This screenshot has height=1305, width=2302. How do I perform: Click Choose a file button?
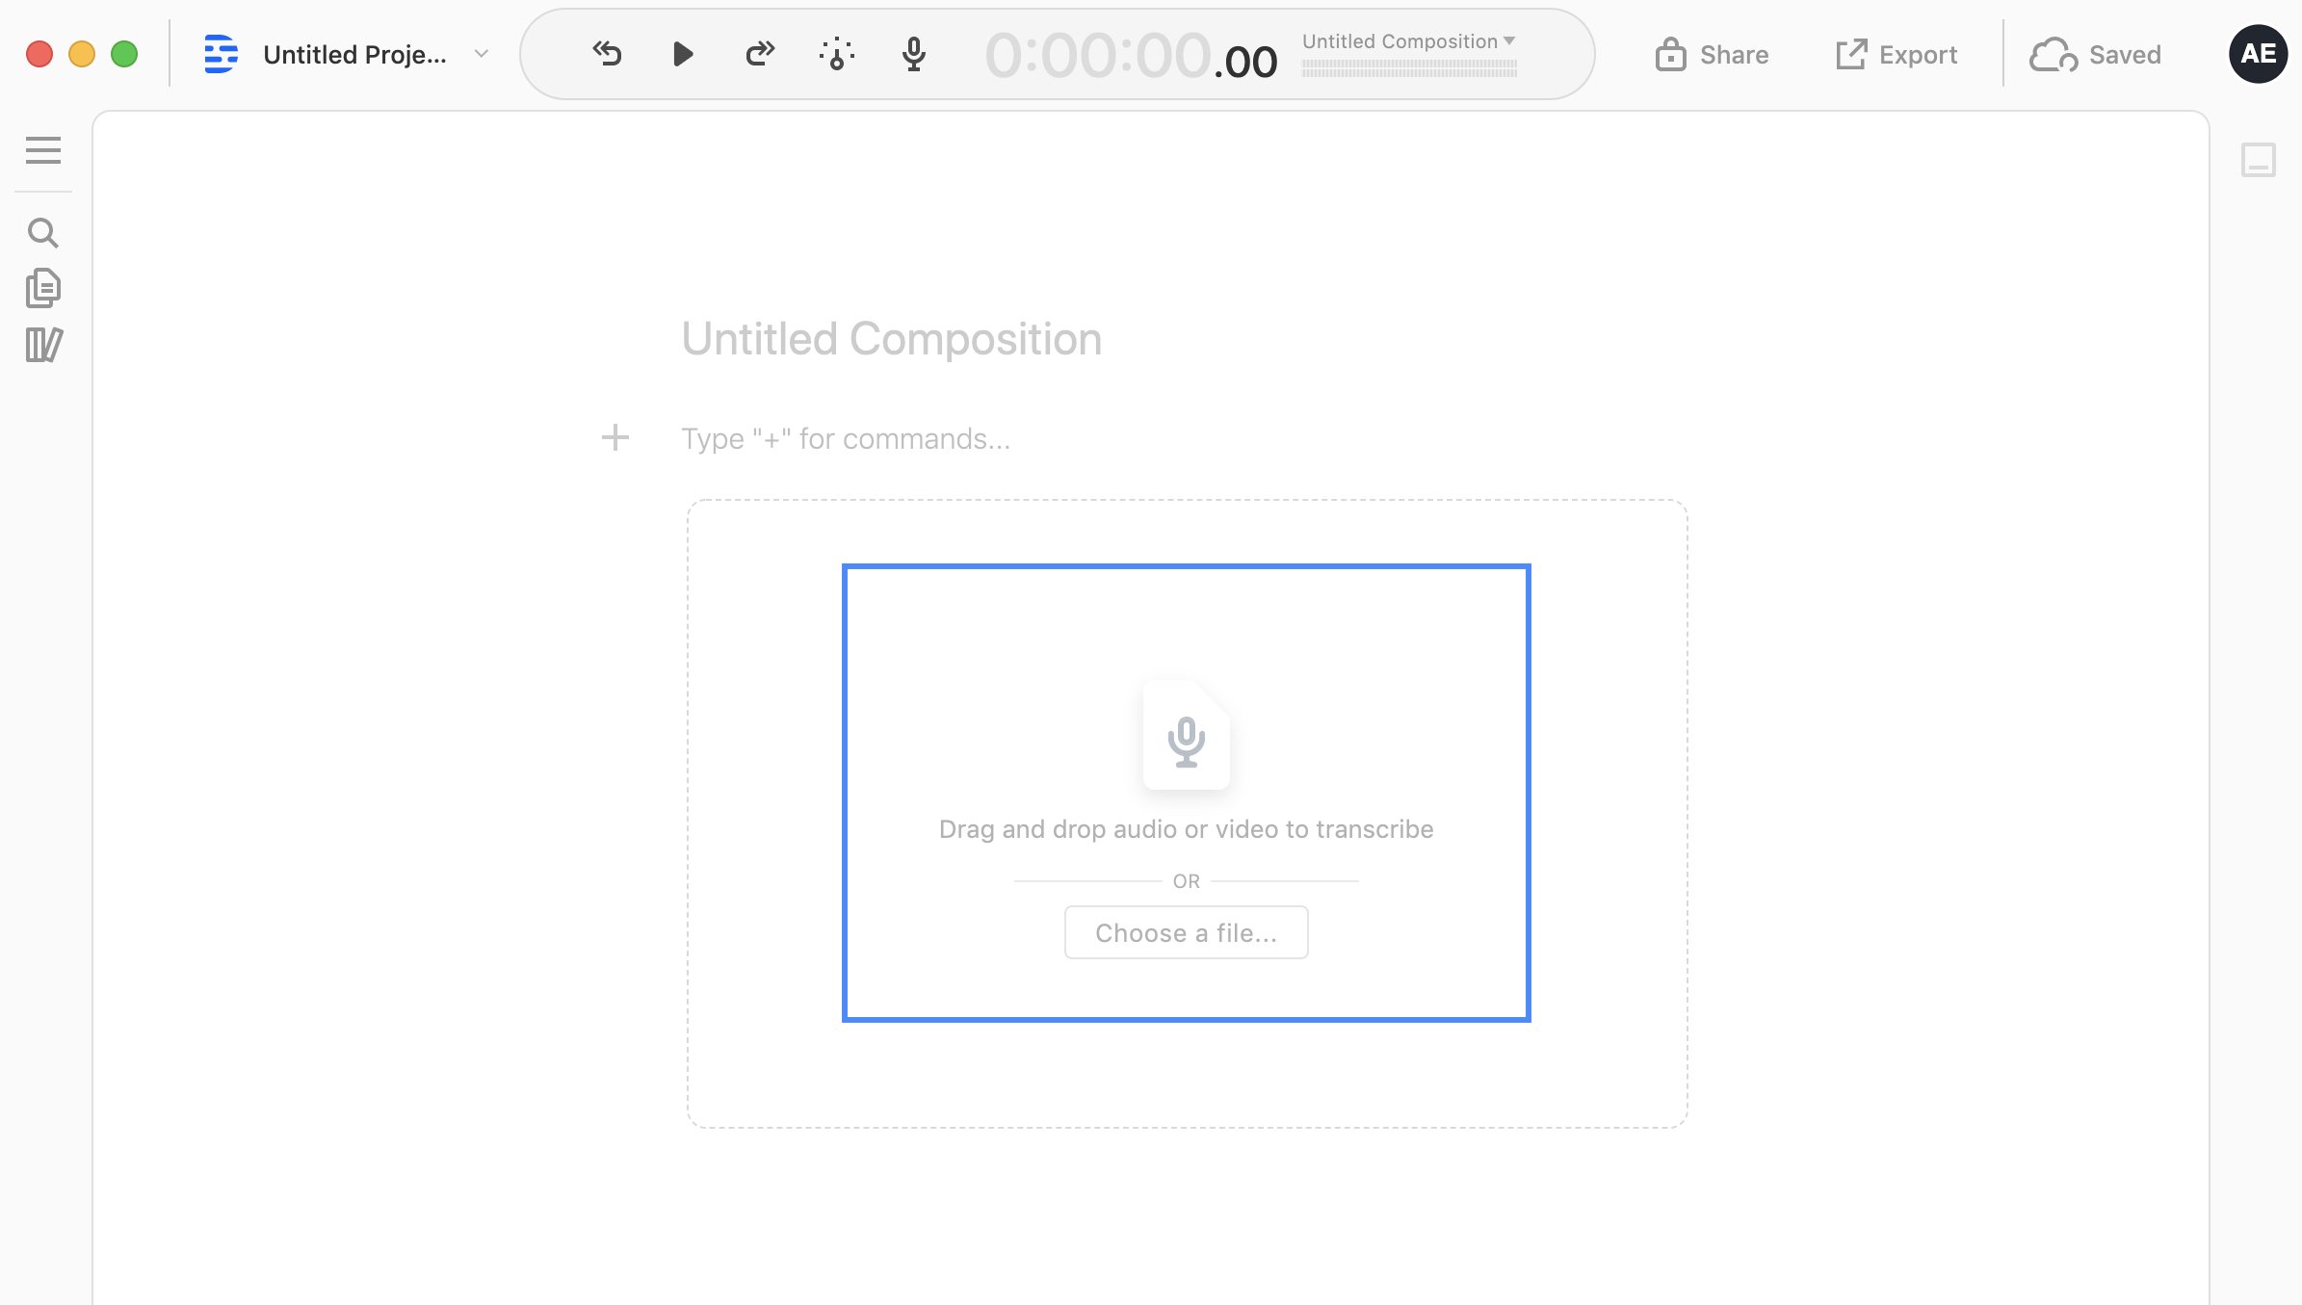click(x=1186, y=931)
